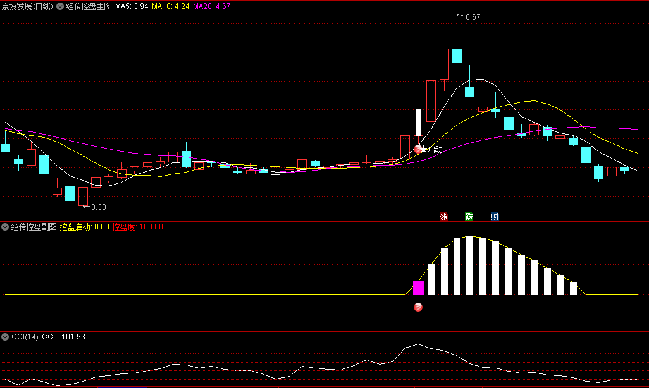Click the blue 财 icon
The width and height of the screenshot is (649, 388).
pos(495,216)
